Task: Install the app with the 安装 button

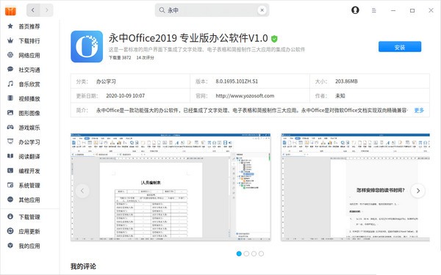Action: coord(400,47)
